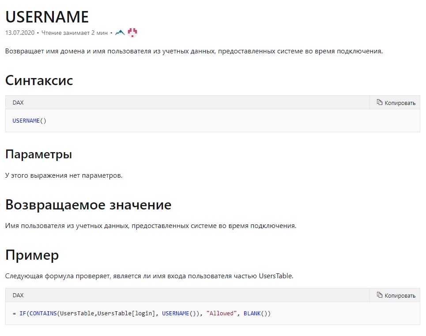426x336 pixels.
Task: Click the USERNAME page title
Action: 47,17
